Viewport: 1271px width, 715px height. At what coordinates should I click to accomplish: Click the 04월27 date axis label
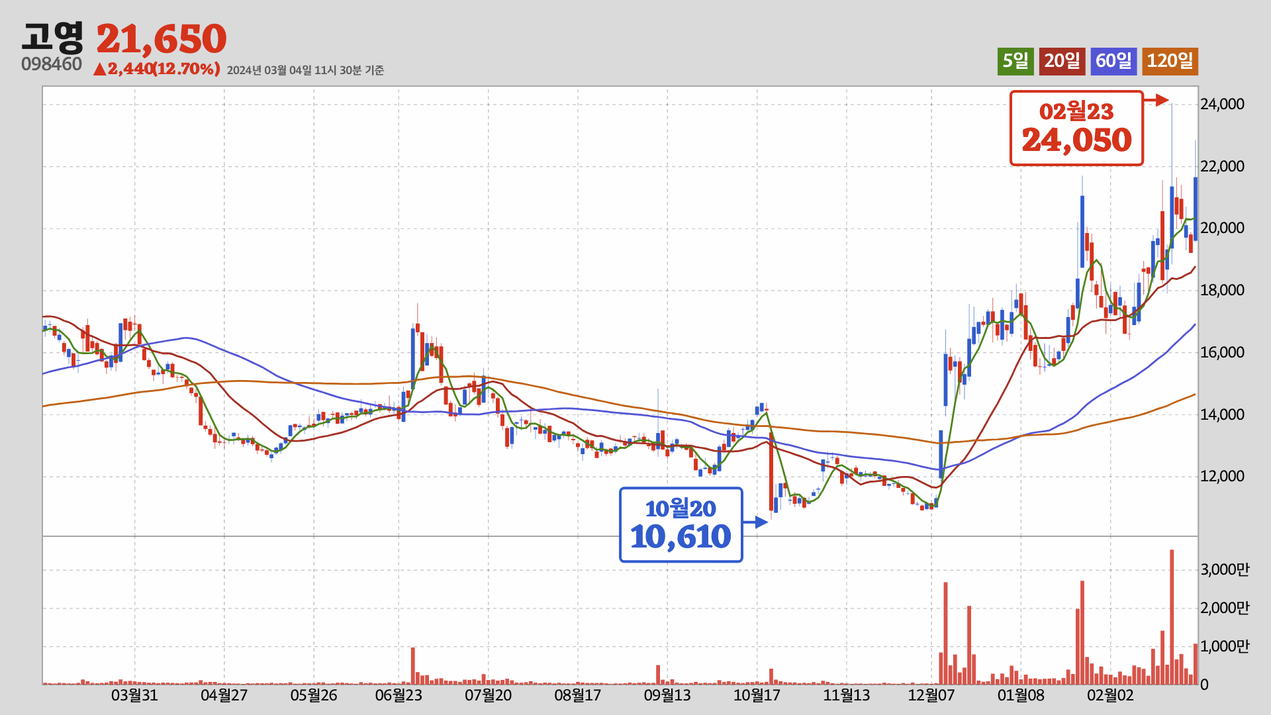coord(224,695)
